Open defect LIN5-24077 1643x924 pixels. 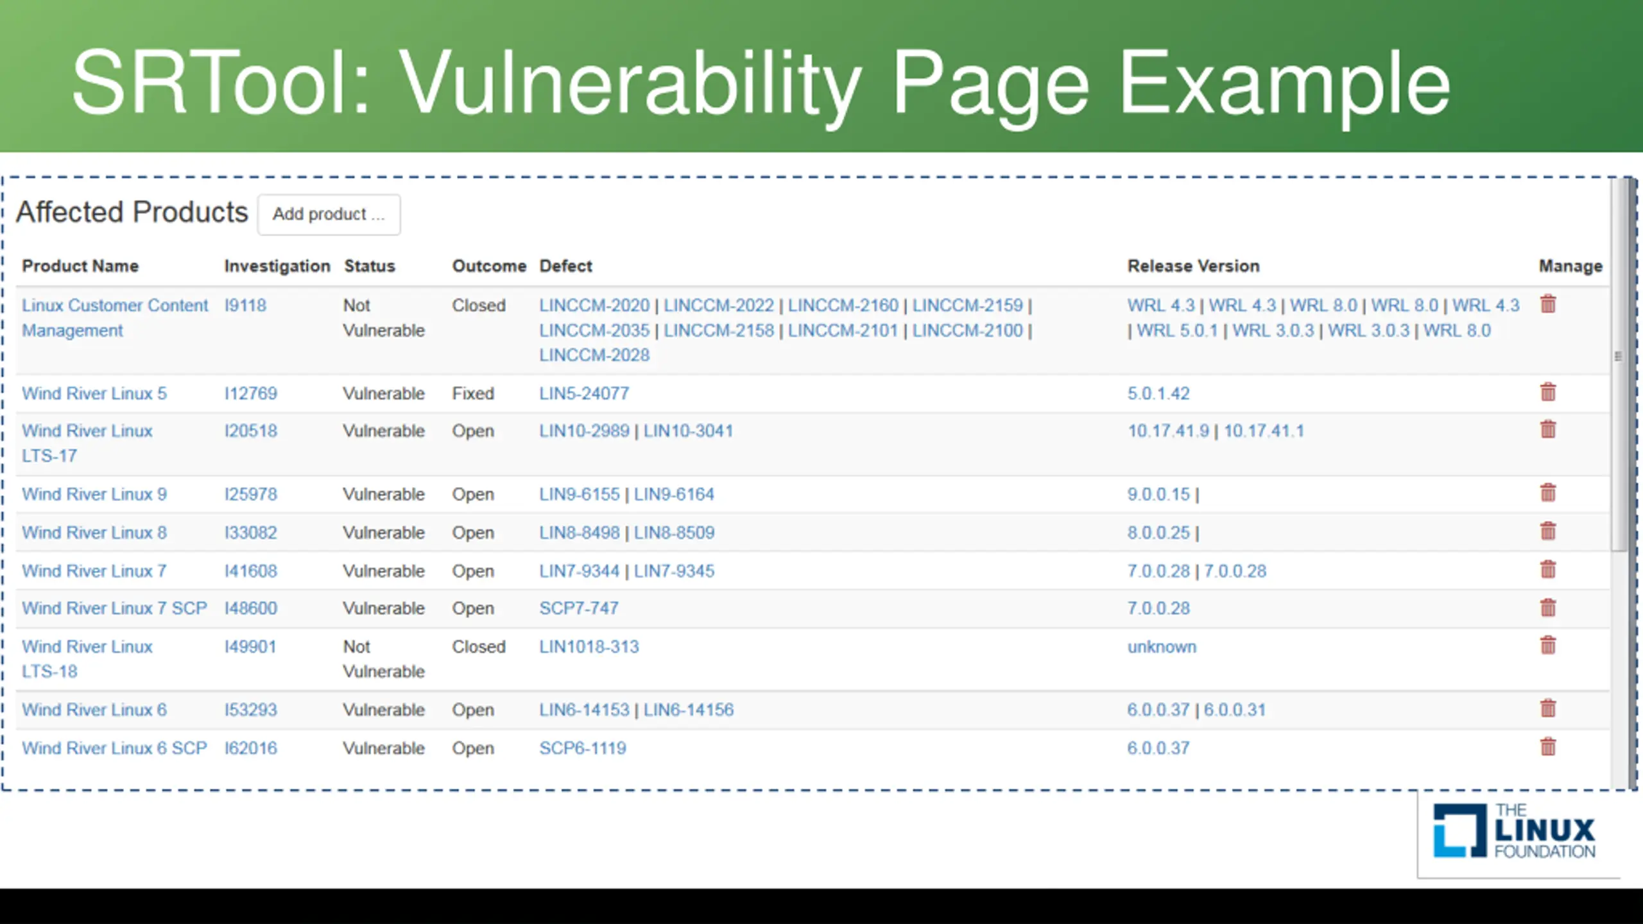584,393
